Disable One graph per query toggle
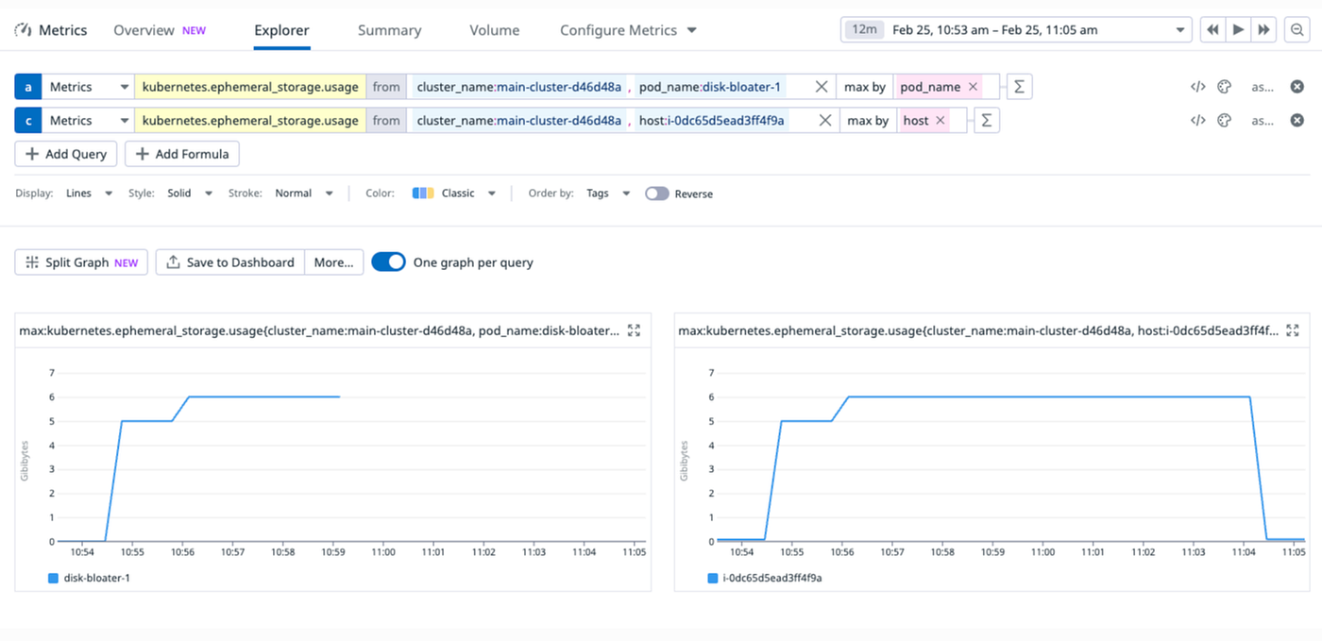Image resolution: width=1322 pixels, height=641 pixels. [388, 261]
